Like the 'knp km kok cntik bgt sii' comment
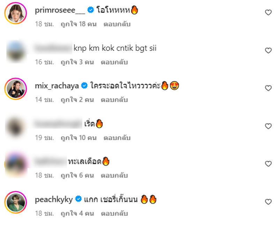279x227 pixels. pyautogui.click(x=268, y=51)
